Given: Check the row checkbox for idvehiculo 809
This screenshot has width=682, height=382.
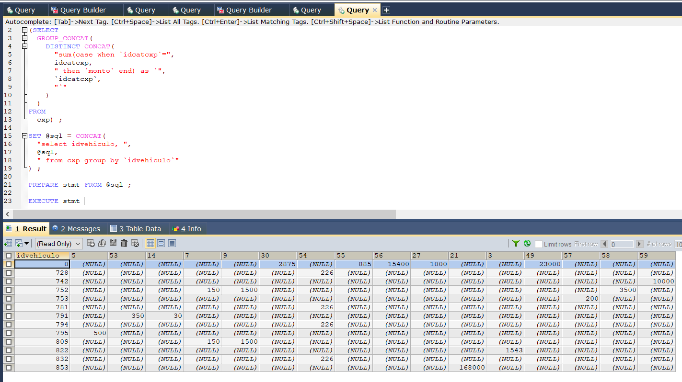Looking at the screenshot, I should [9, 342].
